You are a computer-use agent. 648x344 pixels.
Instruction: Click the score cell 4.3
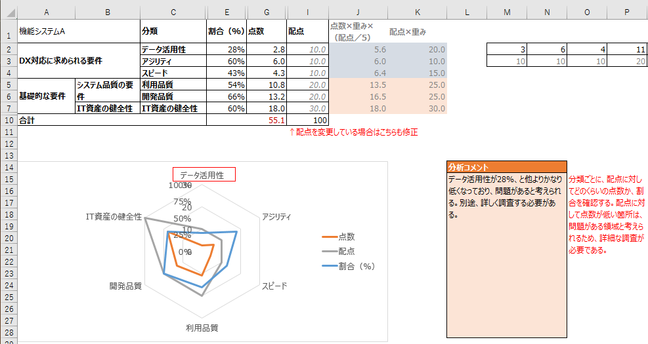[267, 73]
